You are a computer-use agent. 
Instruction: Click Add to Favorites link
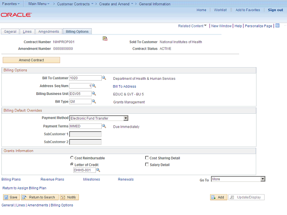click(x=248, y=10)
